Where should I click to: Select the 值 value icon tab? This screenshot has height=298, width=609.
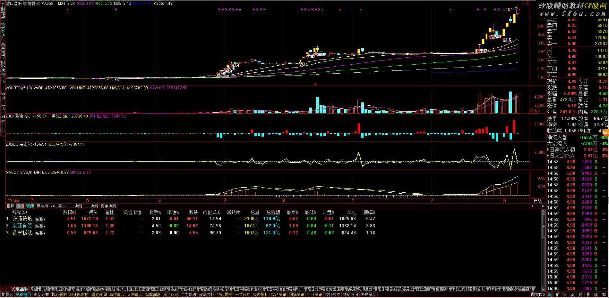pyautogui.click(x=596, y=294)
